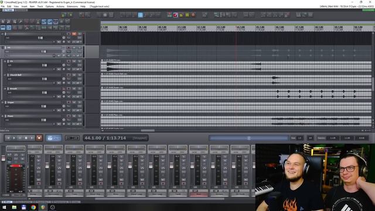Open File Explorer from the taskbar
This screenshot has height=211, width=375.
(14, 207)
